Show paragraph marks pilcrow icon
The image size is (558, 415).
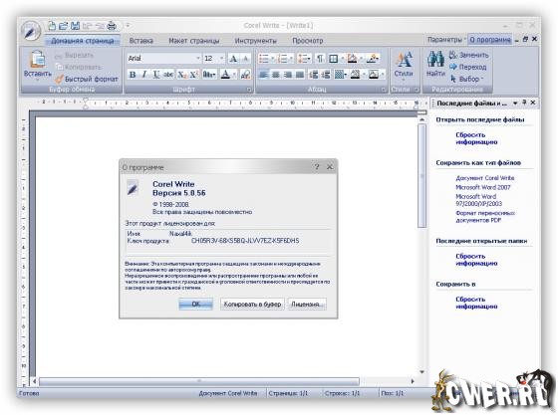(320, 59)
